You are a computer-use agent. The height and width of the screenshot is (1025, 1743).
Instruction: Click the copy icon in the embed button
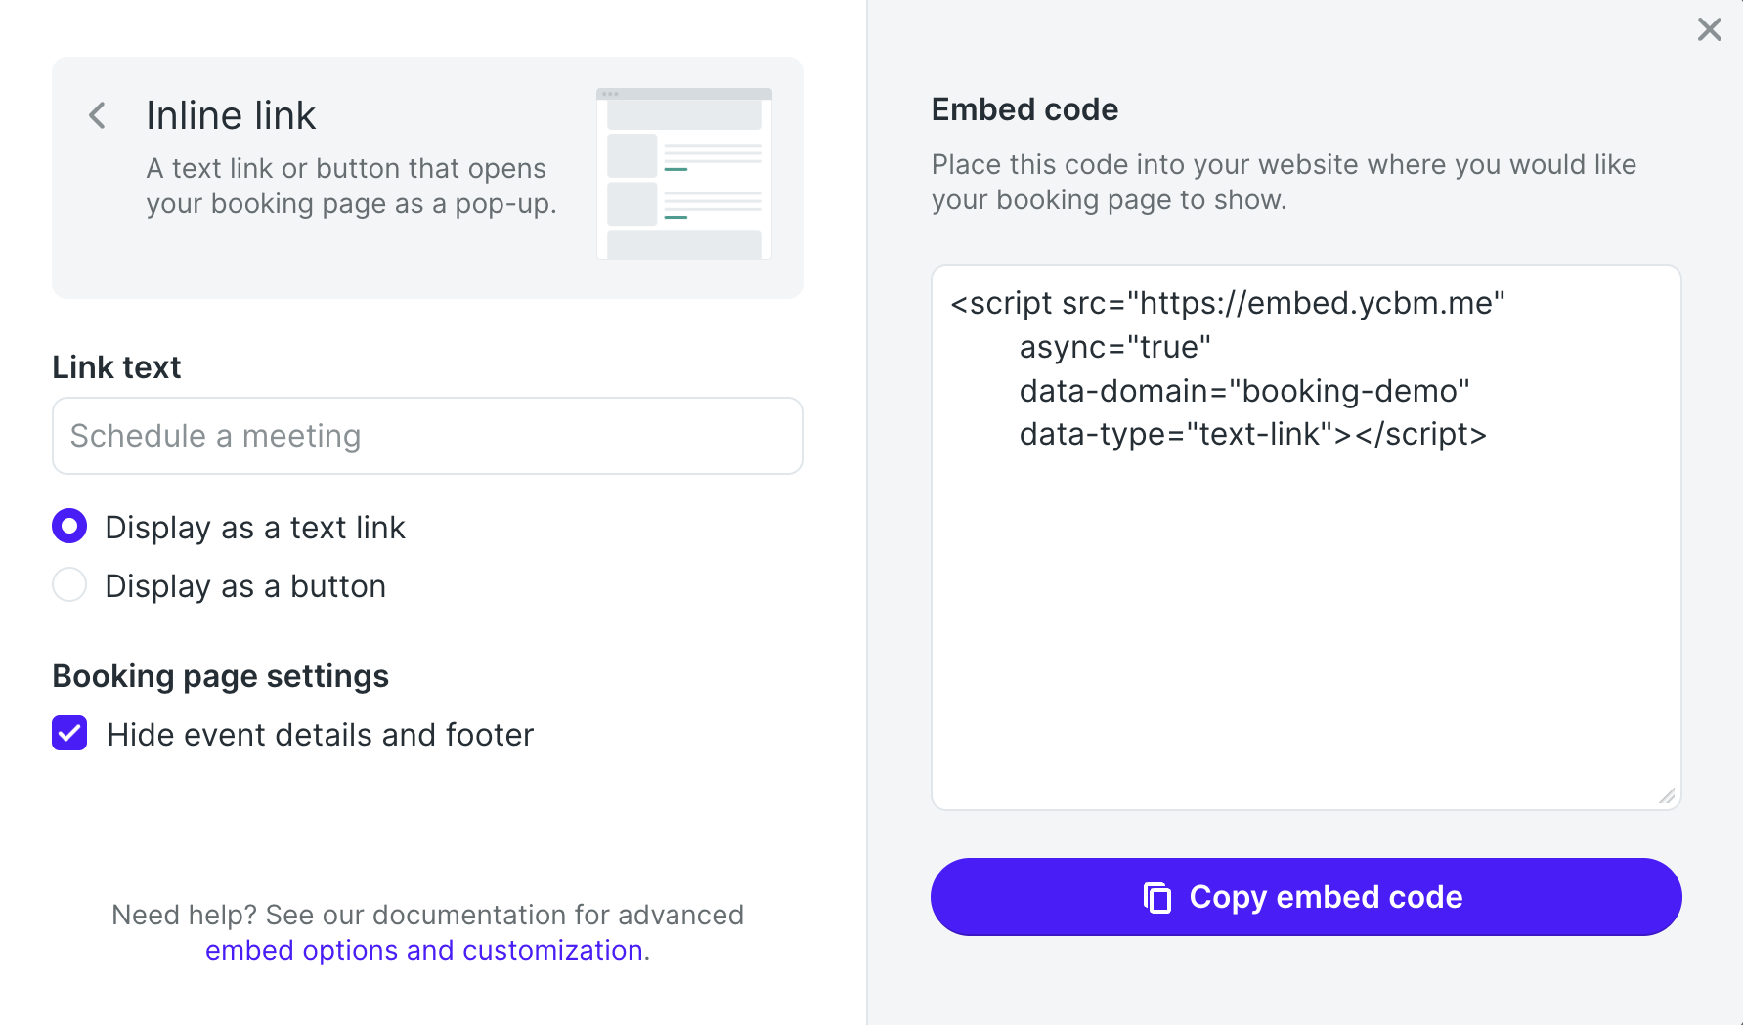[x=1157, y=897]
